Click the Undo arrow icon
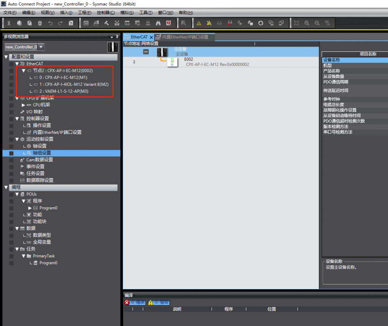This screenshot has width=388, height=326. click(50, 23)
